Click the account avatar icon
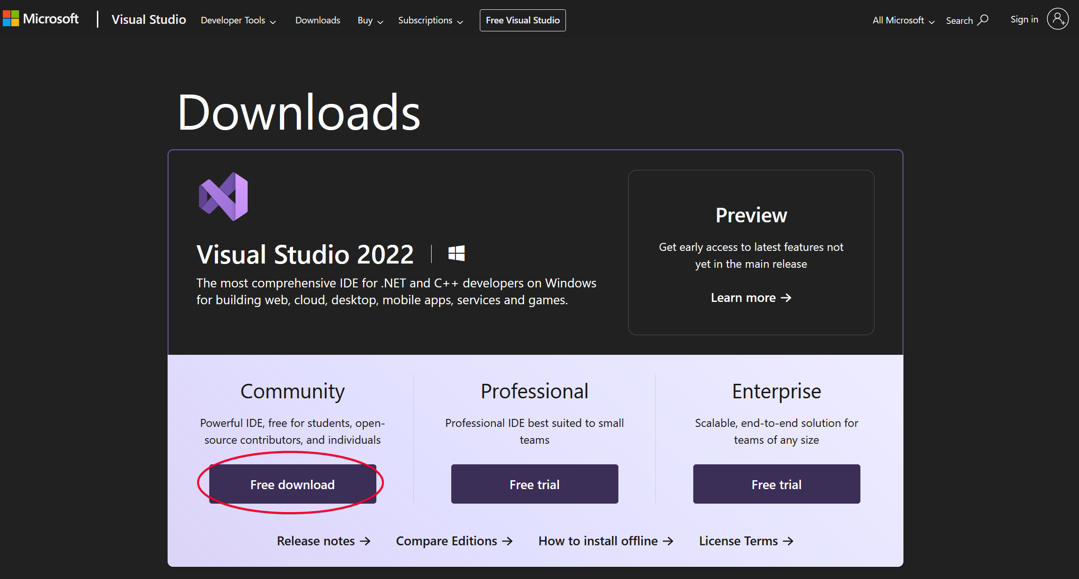 [1058, 19]
